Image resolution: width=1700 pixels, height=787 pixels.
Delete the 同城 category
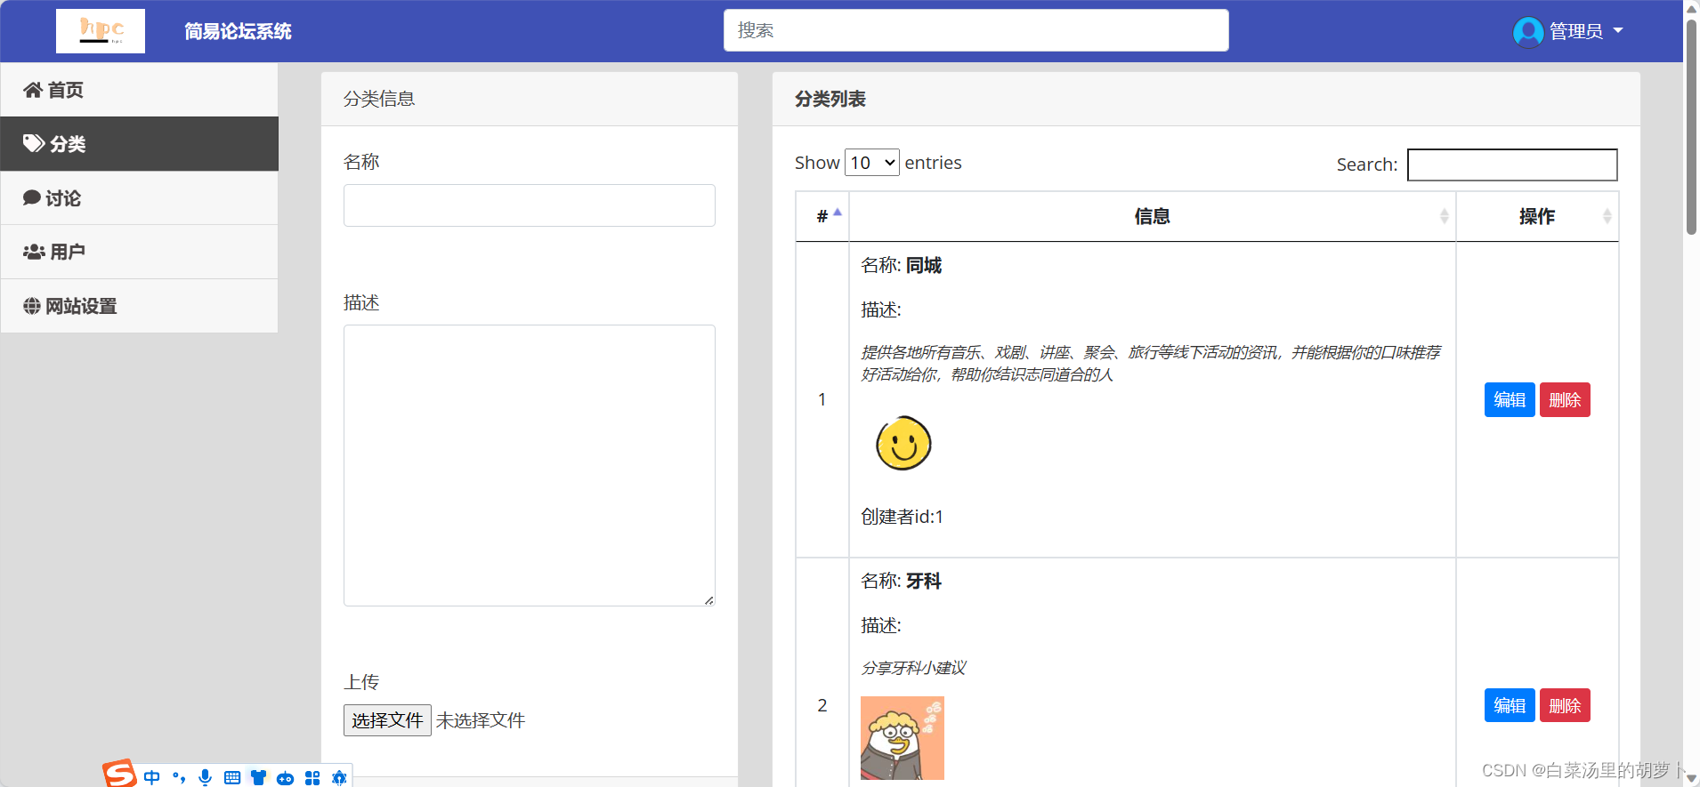1565,400
